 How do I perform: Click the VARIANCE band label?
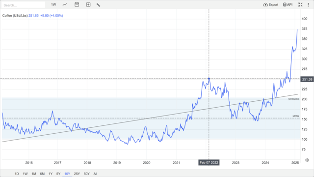coord(293,99)
